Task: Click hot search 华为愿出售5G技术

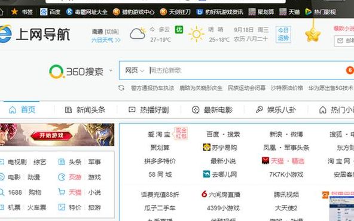Action: 331,88
